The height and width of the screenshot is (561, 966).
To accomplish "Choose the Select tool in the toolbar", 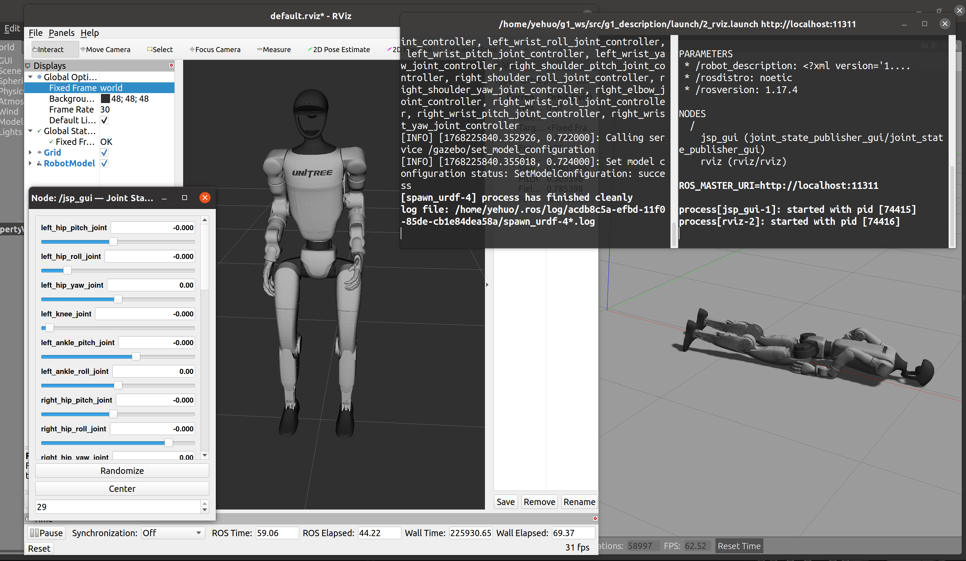I will pyautogui.click(x=160, y=49).
